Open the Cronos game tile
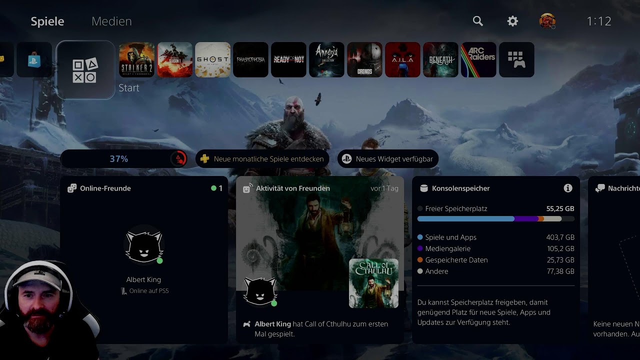640x360 pixels. [x=364, y=59]
